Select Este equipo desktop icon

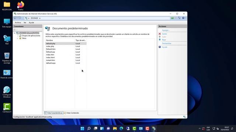[7, 23]
